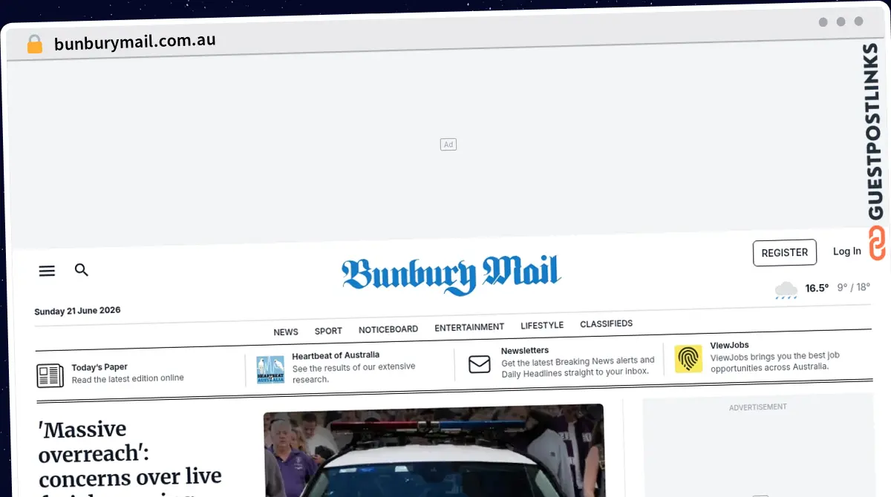891x497 pixels.
Task: Open the Heartbeat of Australia link
Action: (x=336, y=355)
